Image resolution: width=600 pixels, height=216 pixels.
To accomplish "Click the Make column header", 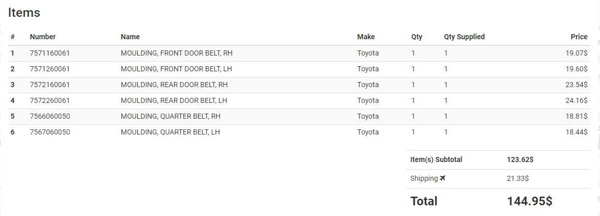I will pos(366,37).
